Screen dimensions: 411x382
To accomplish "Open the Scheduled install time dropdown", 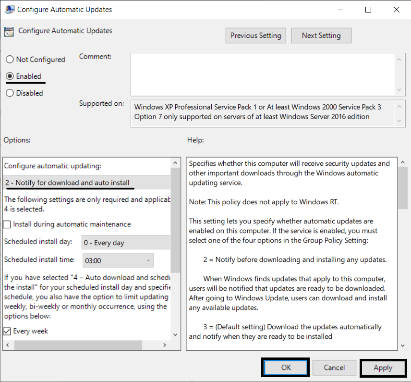I will pyautogui.click(x=118, y=260).
